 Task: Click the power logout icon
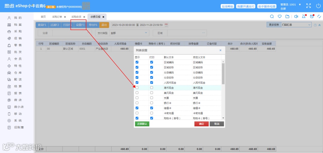coord(318,6)
